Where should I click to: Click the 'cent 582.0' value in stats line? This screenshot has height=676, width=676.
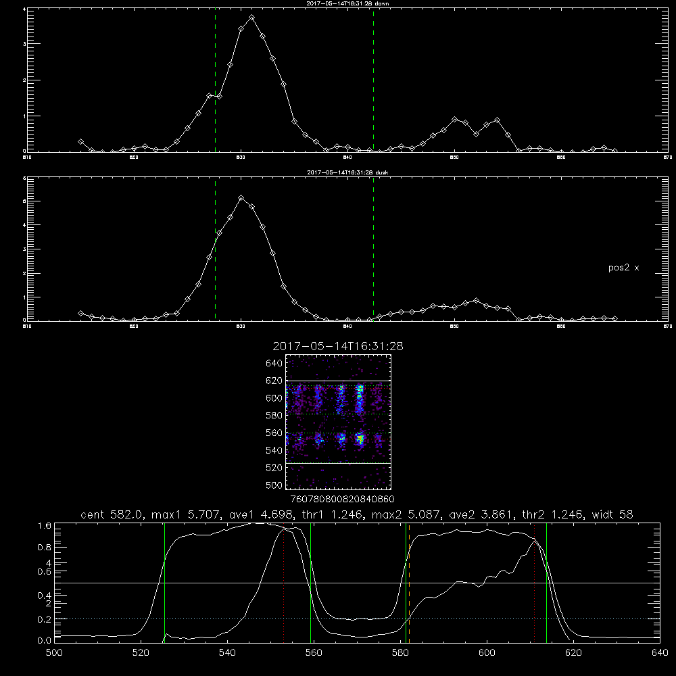click(x=114, y=514)
